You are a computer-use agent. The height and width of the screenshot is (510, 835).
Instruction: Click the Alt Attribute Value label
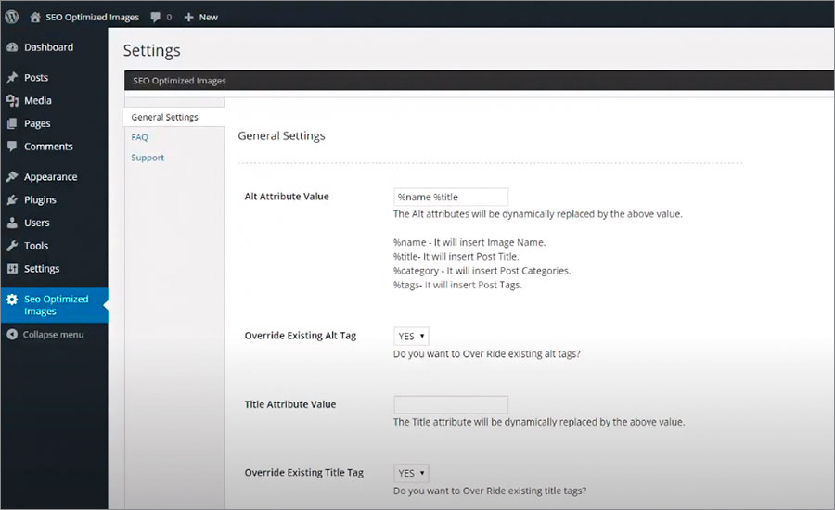click(287, 197)
